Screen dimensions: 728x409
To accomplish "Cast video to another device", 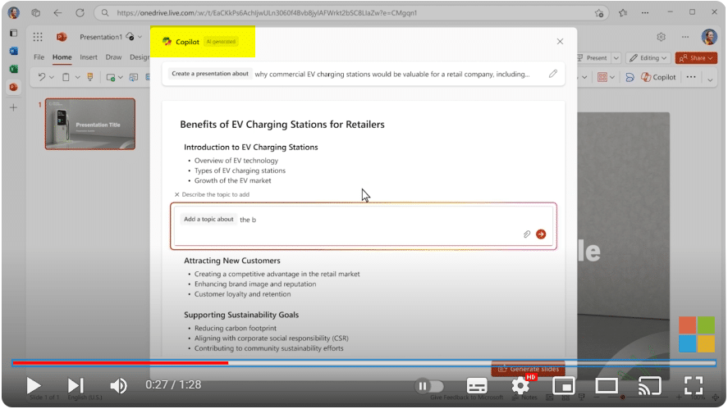I will [x=649, y=386].
